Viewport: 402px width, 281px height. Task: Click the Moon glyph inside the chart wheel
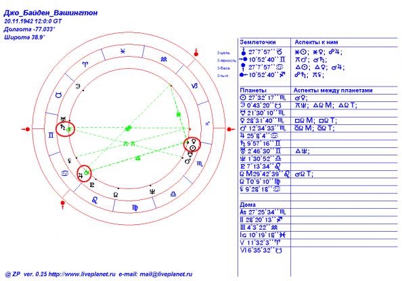(77, 86)
